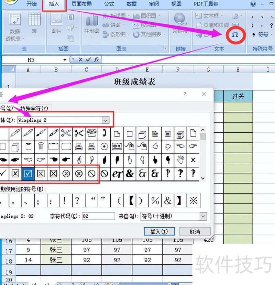Open the Wingdings 2 font dropdown
The height and width of the screenshot is (285, 275).
click(x=106, y=120)
